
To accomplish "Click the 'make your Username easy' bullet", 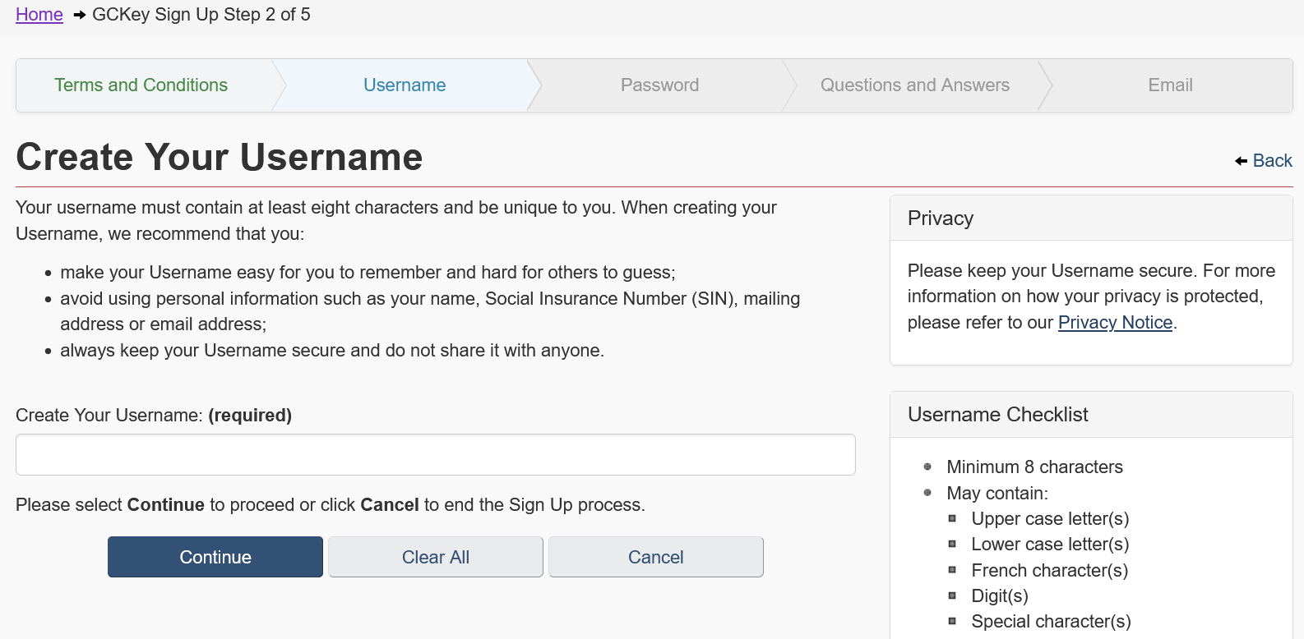I will coord(368,273).
